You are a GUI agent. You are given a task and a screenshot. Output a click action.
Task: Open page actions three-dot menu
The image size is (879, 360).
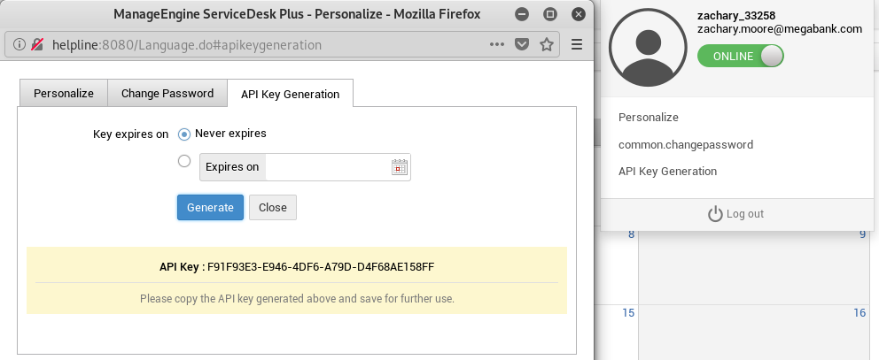coord(498,44)
